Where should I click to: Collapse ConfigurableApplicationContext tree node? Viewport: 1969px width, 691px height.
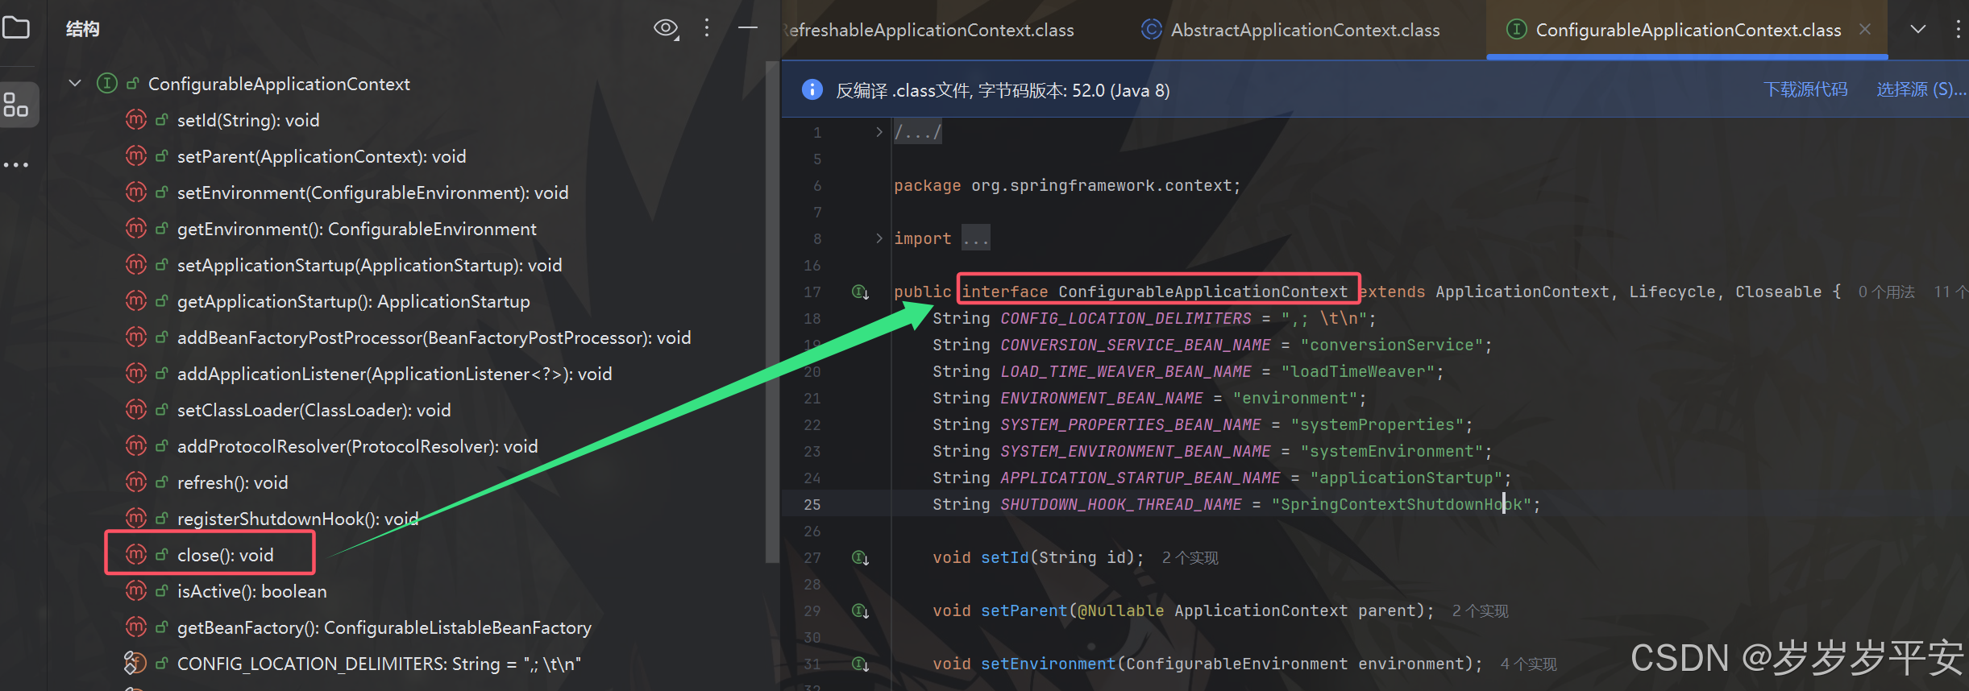coord(75,83)
